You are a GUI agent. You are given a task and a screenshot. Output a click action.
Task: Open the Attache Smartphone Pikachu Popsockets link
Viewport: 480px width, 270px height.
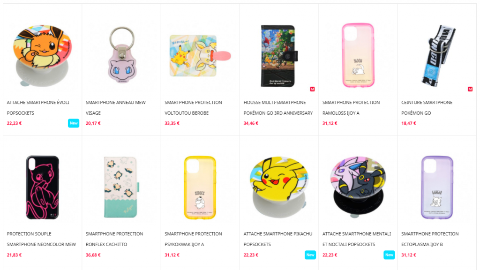pos(278,239)
